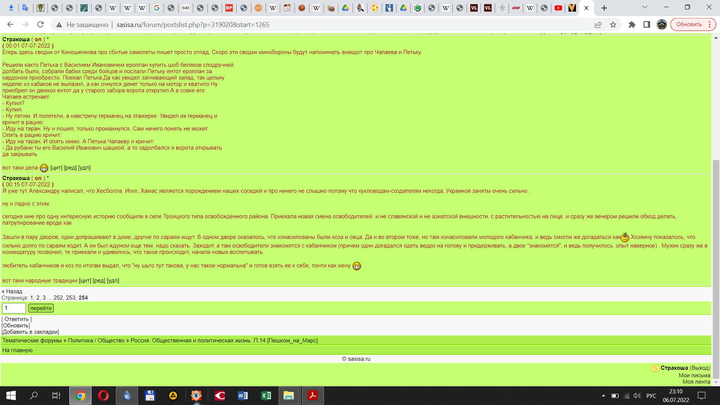Open Excel from the taskbar

point(266,396)
